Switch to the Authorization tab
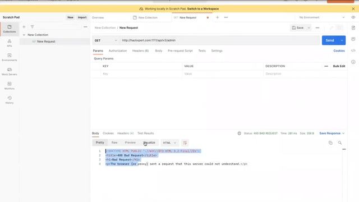 coord(118,50)
